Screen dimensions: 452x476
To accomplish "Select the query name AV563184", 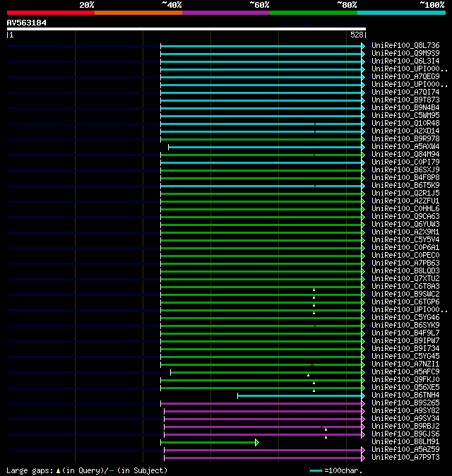I will point(26,23).
